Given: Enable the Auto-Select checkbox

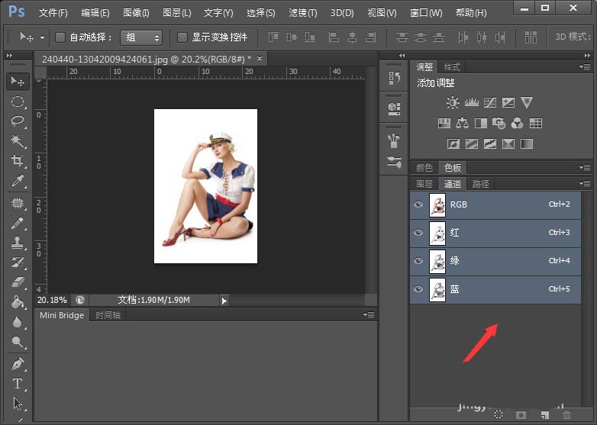Looking at the screenshot, I should 60,37.
